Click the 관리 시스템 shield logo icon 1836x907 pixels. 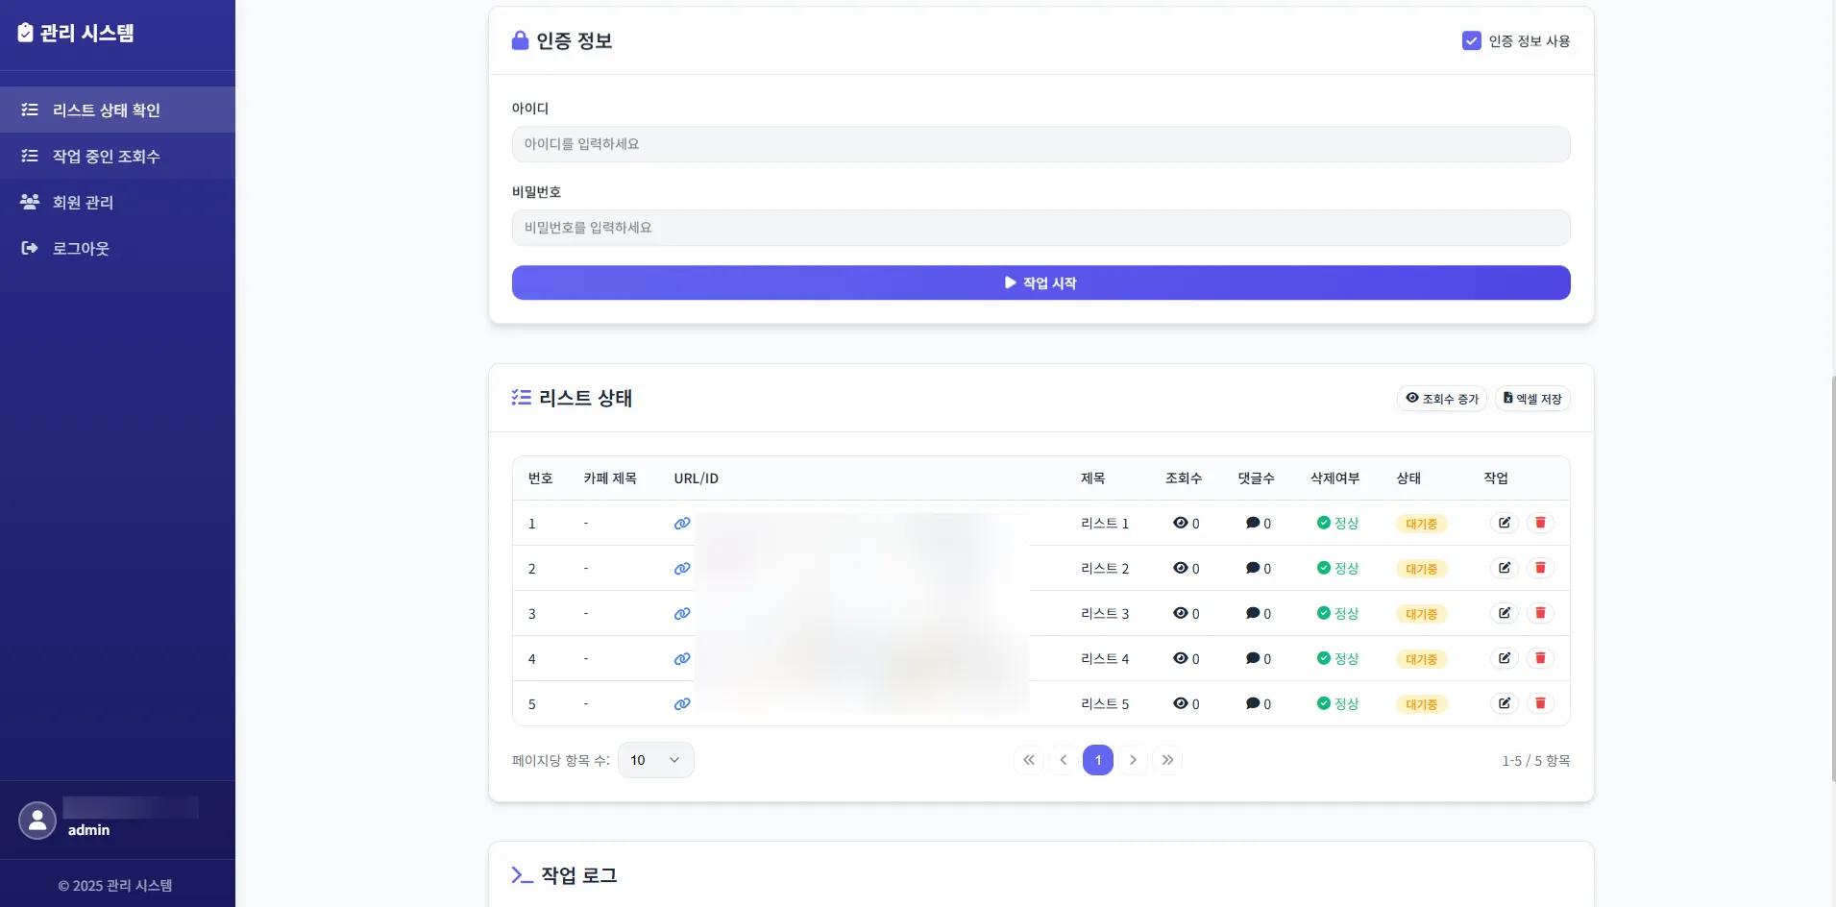[25, 32]
